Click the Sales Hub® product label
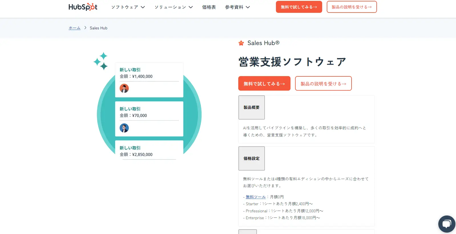This screenshot has height=234, width=456. coord(263,43)
